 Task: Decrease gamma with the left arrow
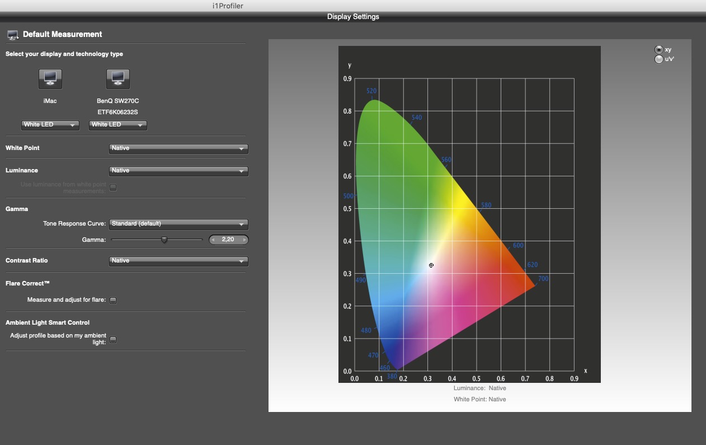coord(213,240)
